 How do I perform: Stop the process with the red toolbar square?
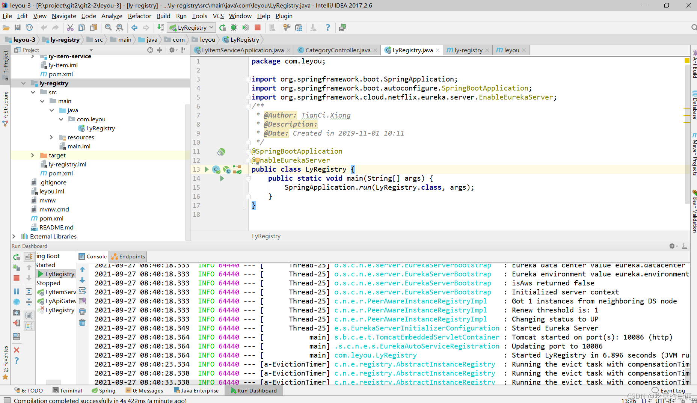click(258, 27)
